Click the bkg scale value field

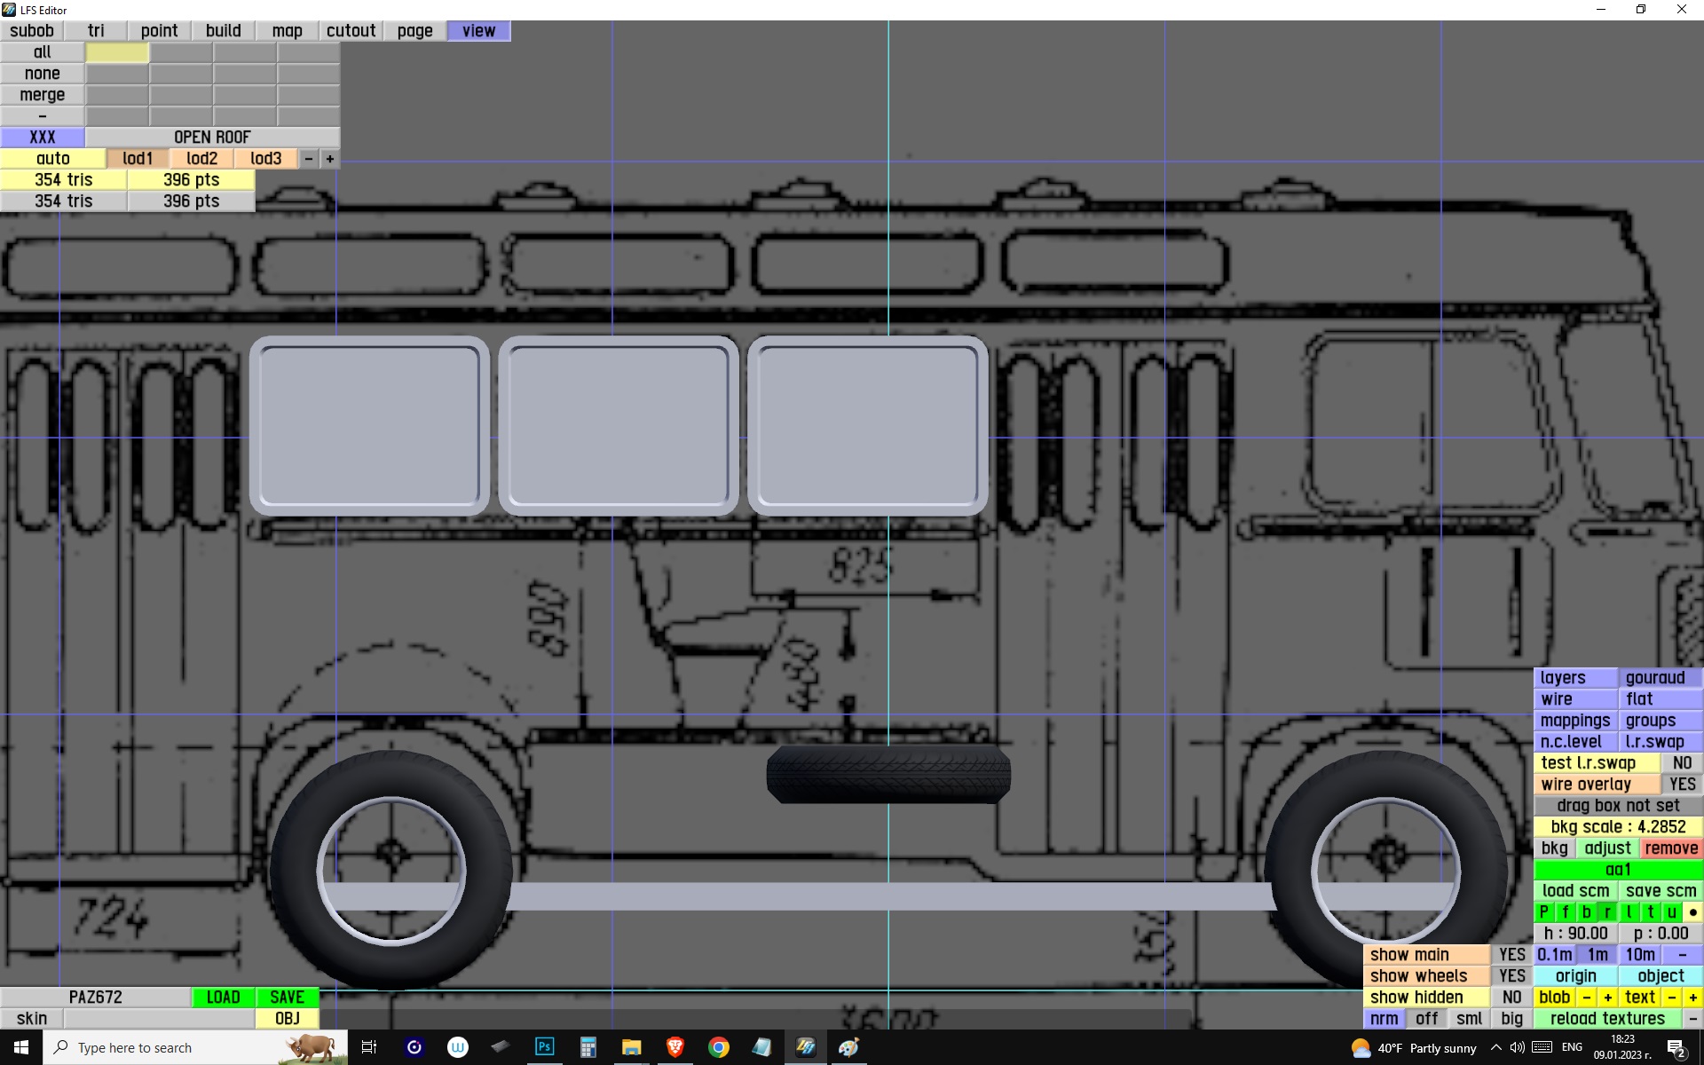[x=1617, y=826]
